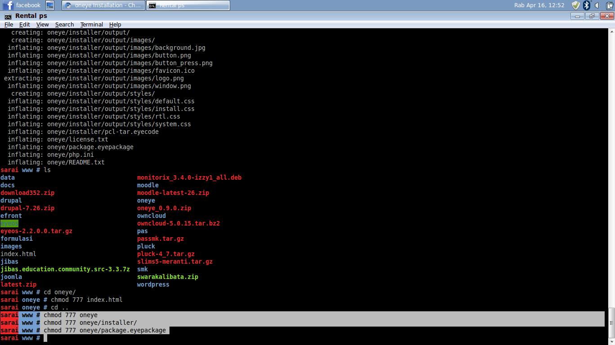
Task: Restore down the Rental ps terminal window
Action: (x=592, y=16)
